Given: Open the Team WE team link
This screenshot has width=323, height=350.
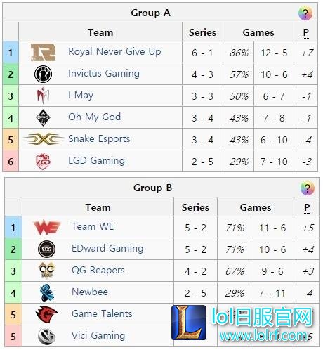Looking at the screenshot, I should (93, 226).
